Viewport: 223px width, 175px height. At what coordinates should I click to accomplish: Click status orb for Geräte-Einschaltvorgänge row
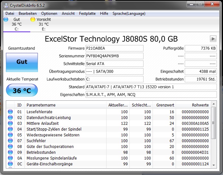click(10, 164)
